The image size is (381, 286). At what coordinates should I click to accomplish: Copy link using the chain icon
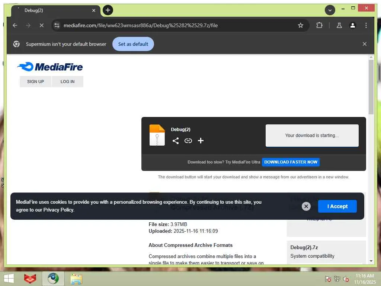pos(188,140)
